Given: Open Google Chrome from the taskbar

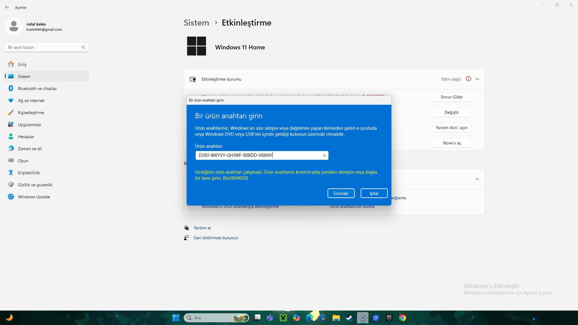Looking at the screenshot, I should [x=402, y=318].
